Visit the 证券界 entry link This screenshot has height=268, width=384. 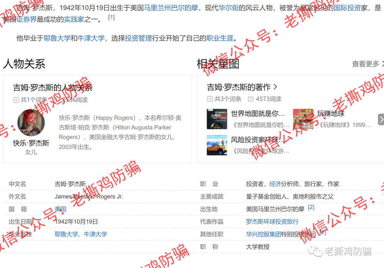tap(26, 19)
